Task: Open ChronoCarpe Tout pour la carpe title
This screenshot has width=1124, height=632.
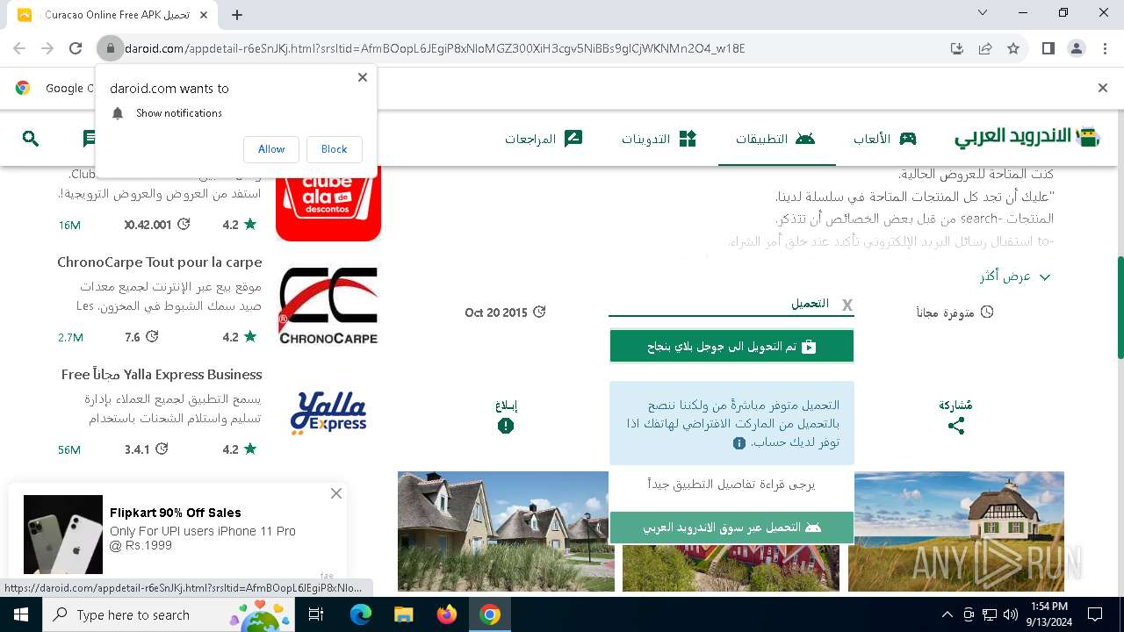Action: pyautogui.click(x=160, y=262)
